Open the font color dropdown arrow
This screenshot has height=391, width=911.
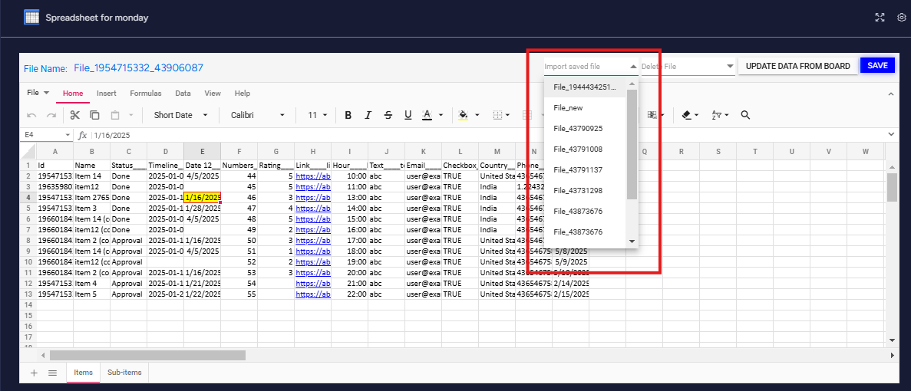click(441, 116)
